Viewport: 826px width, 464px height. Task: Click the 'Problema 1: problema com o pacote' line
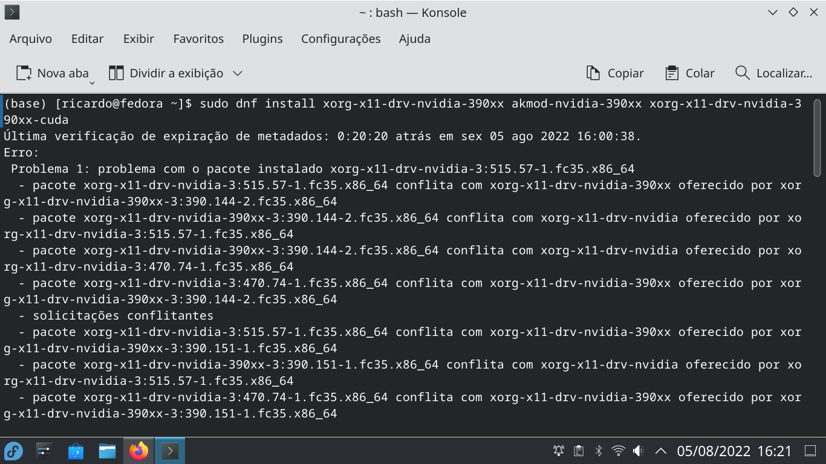point(323,169)
